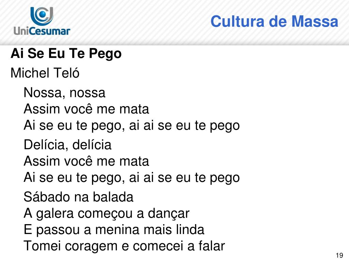Click the slide page number 19
Image resolution: width=349 pixels, height=262 pixels.
[339, 255]
